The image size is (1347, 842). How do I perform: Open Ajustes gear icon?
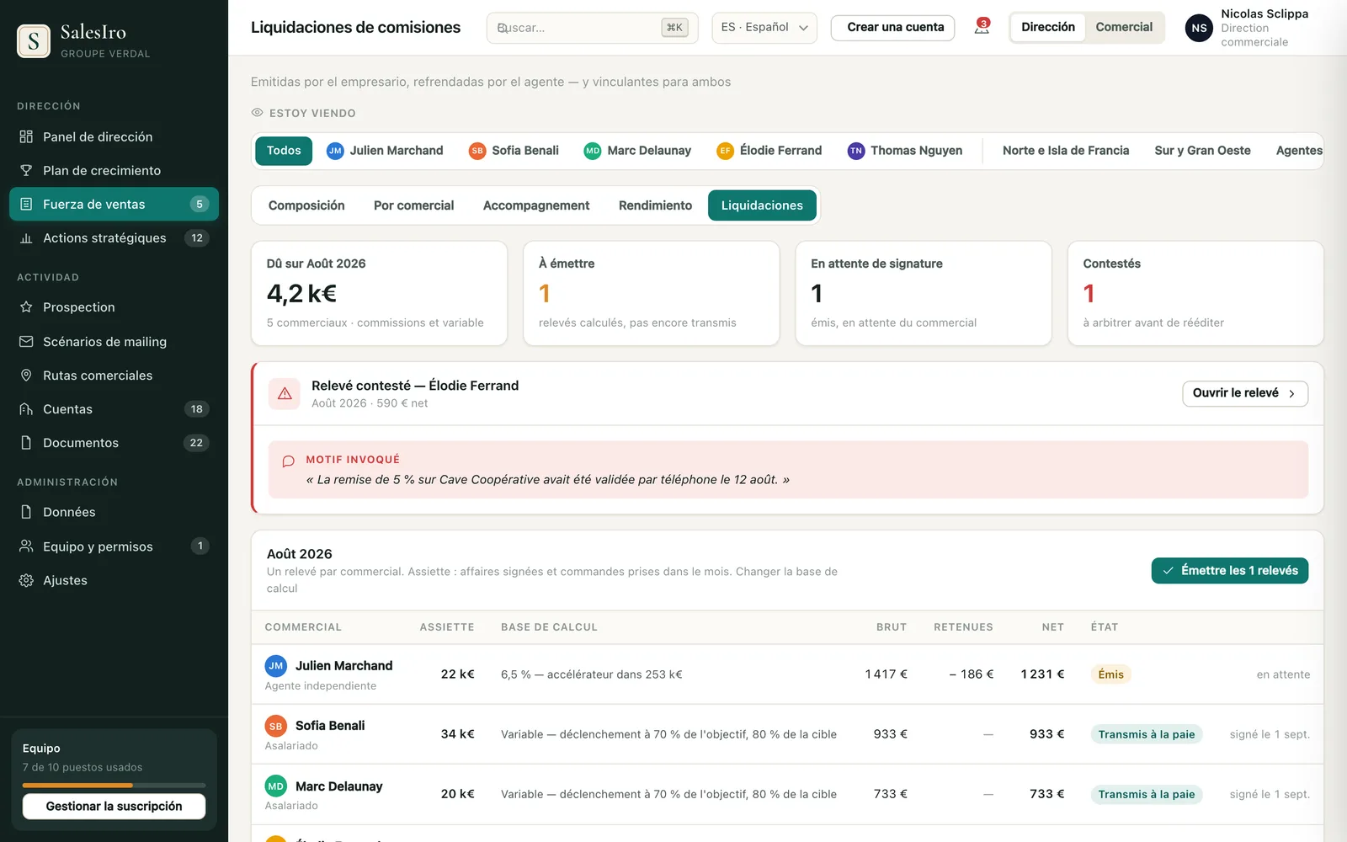point(26,580)
